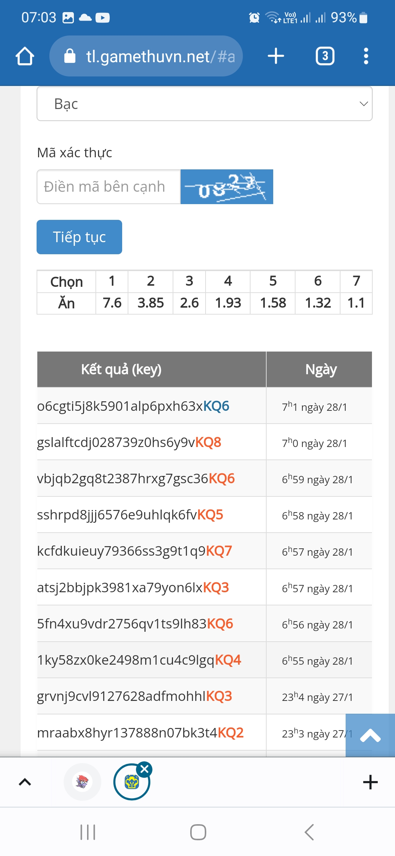Select the key row ending in KQ8

click(129, 442)
